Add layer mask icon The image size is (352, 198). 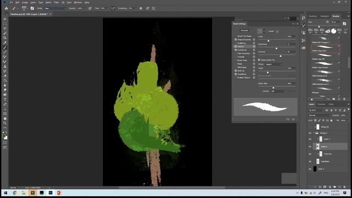(324, 187)
